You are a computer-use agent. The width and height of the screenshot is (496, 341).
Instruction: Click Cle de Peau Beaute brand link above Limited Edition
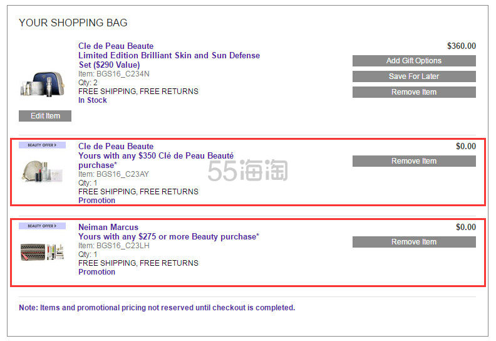116,46
